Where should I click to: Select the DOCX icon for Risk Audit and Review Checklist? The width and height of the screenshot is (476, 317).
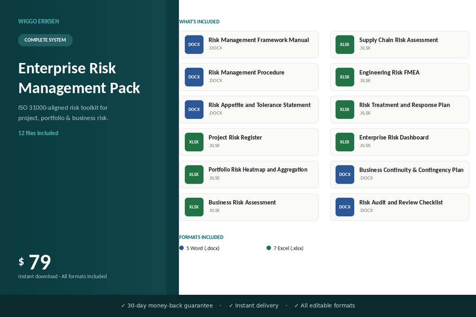click(344, 207)
